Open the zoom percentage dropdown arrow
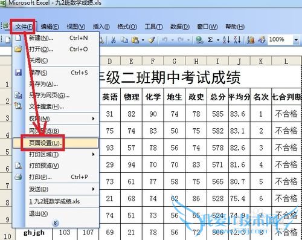The height and width of the screenshot is (240, 302). pos(296,40)
